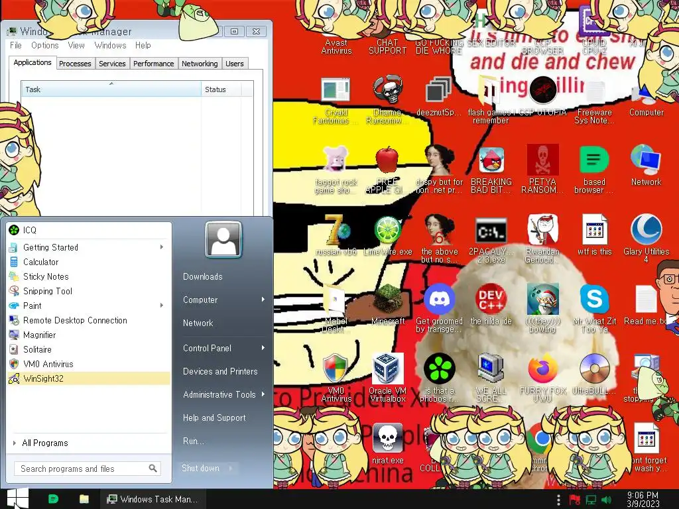679x509 pixels.
Task: Click the Windows Start button on taskbar
Action: (17, 498)
